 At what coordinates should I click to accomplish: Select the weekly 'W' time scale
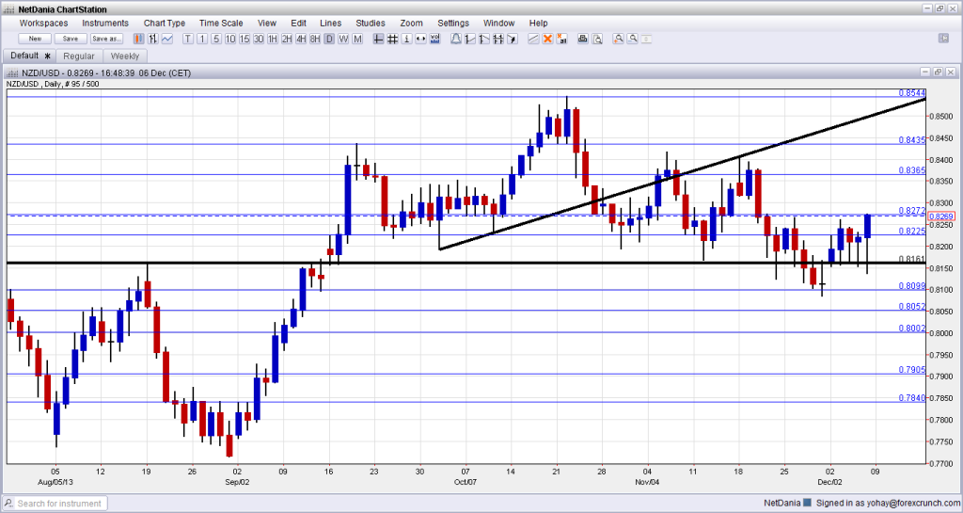point(343,39)
